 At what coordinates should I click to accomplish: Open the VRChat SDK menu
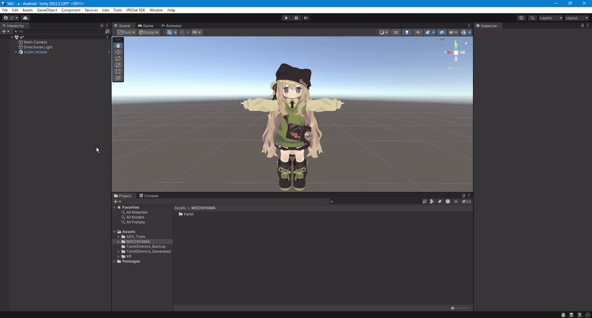click(x=136, y=10)
